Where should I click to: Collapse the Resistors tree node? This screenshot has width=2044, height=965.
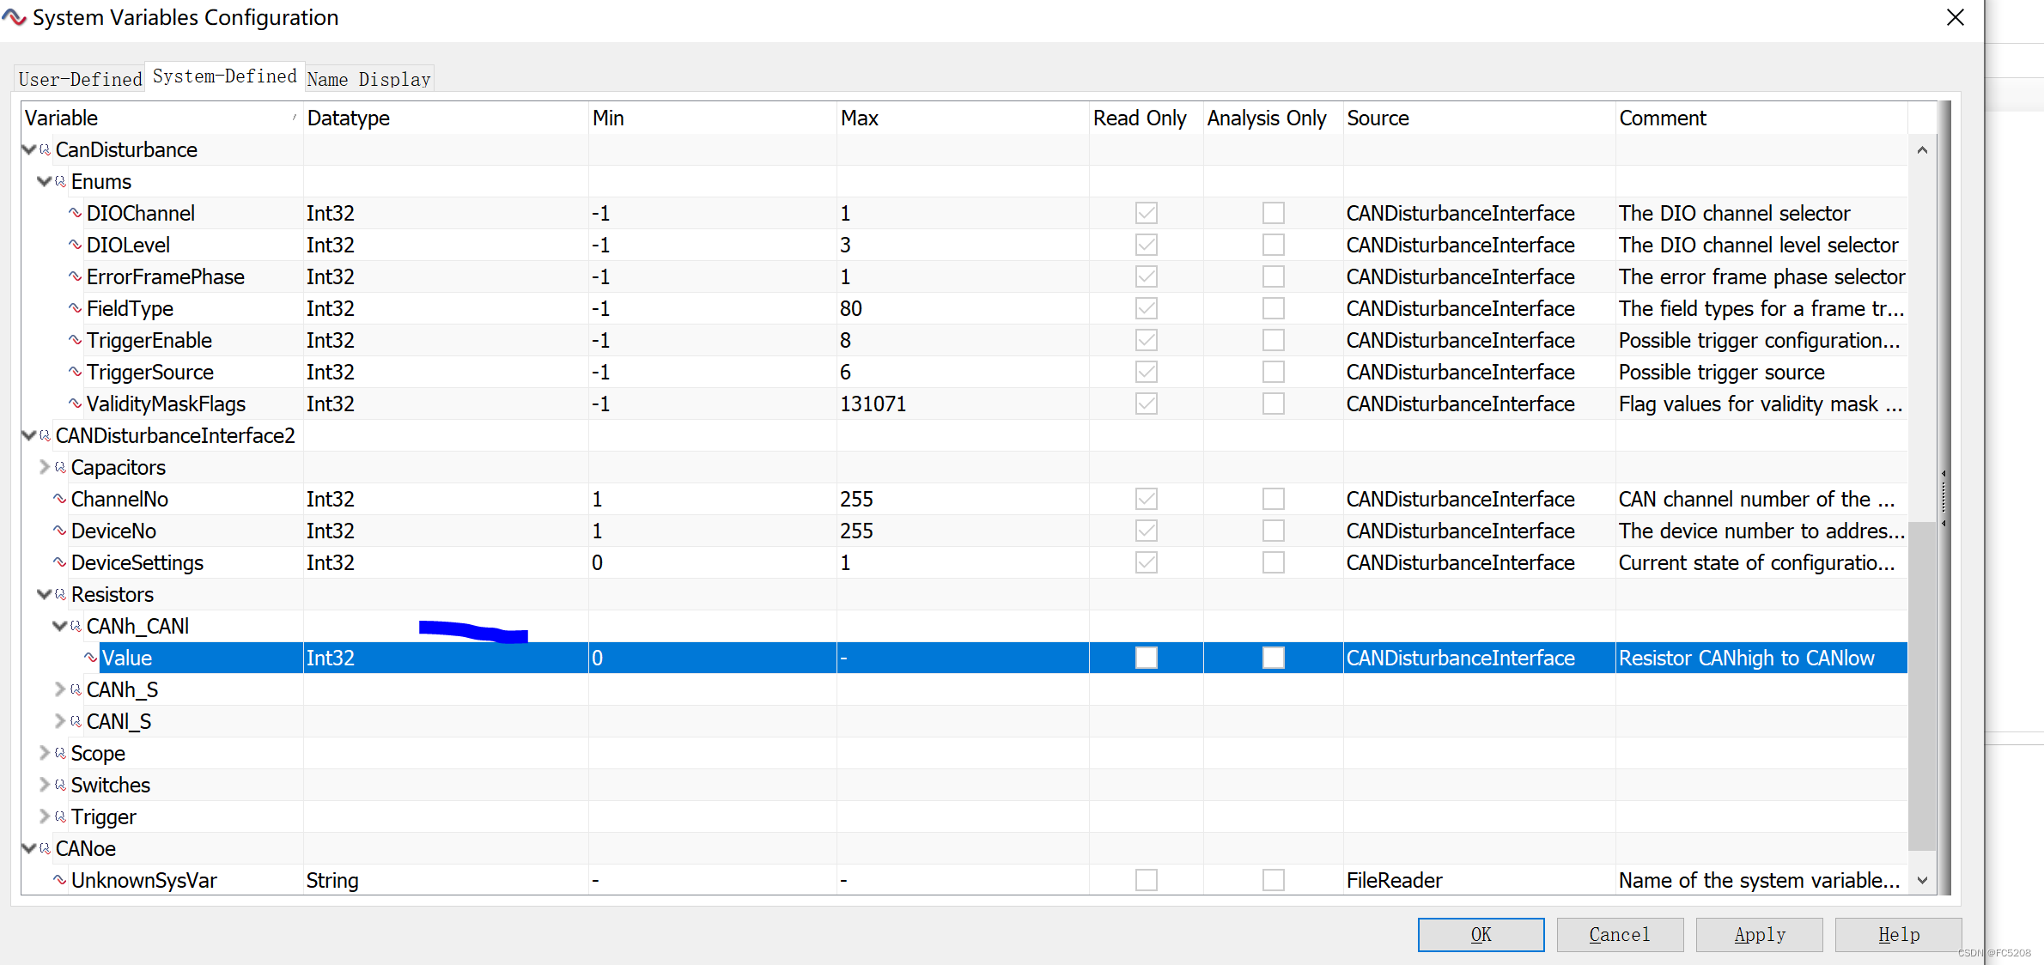45,594
